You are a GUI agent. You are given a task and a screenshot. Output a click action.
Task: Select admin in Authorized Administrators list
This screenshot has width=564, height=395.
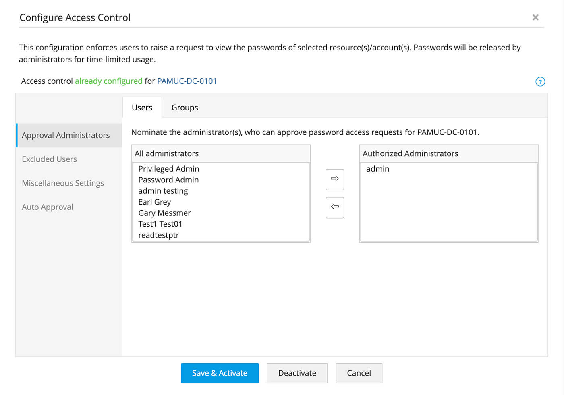(377, 169)
